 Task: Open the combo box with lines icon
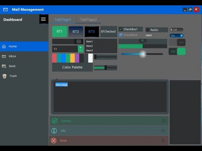point(79,41)
